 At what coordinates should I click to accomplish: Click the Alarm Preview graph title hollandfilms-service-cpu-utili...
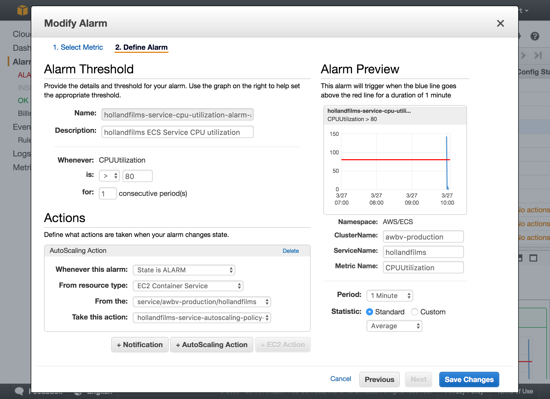pos(369,111)
